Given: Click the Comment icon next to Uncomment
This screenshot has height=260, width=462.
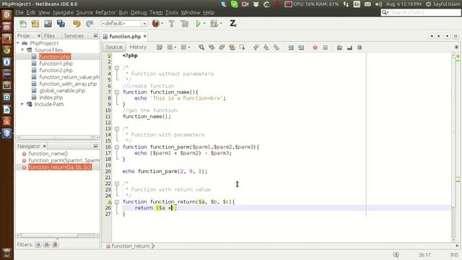Looking at the screenshot, I should pyautogui.click(x=349, y=48).
